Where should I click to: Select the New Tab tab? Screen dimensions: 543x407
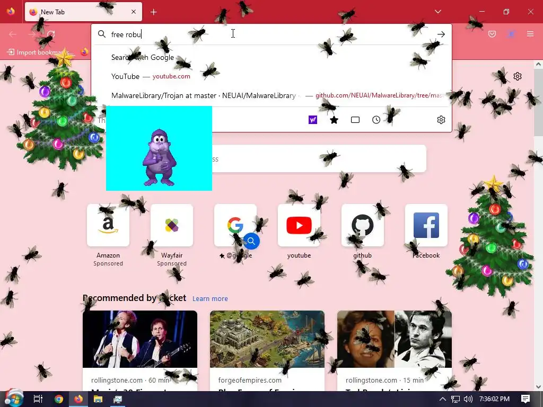[83, 12]
